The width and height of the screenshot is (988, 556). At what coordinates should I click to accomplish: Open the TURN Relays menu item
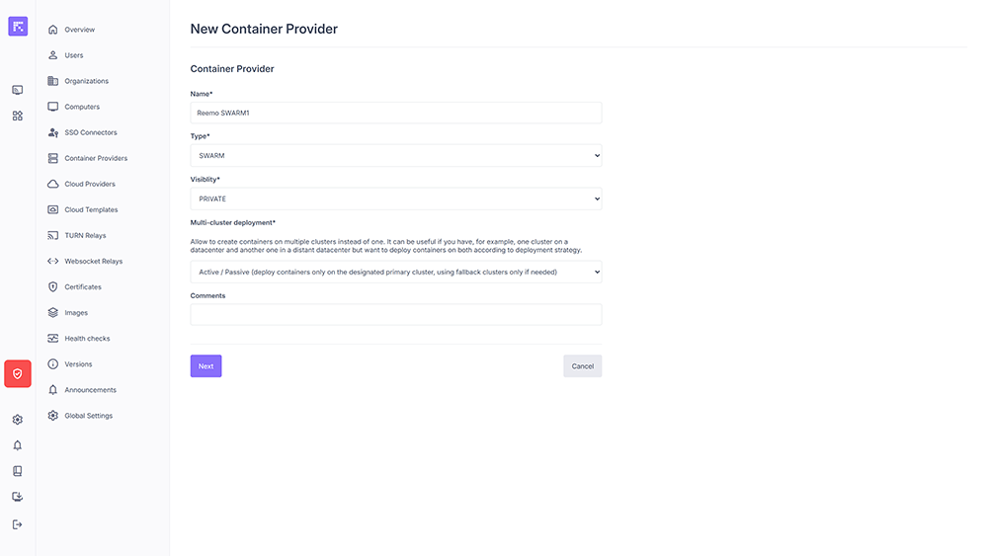click(85, 236)
